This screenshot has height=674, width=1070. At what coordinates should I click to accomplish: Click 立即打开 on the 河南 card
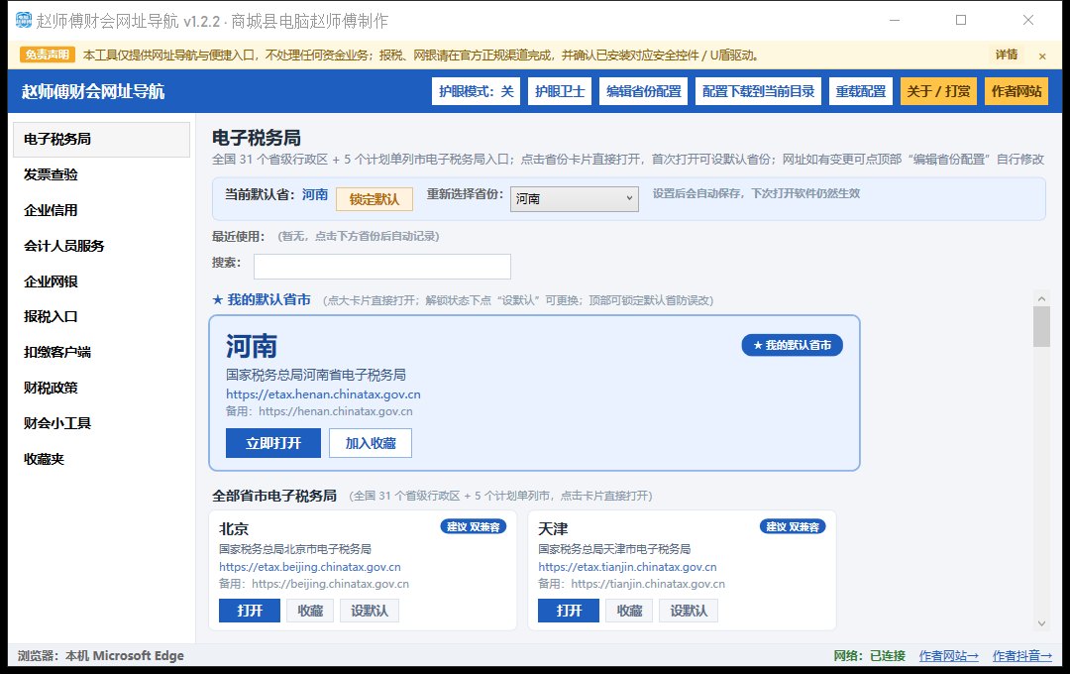coord(273,443)
